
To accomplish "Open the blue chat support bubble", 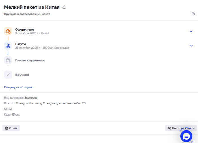I will click(x=186, y=136).
